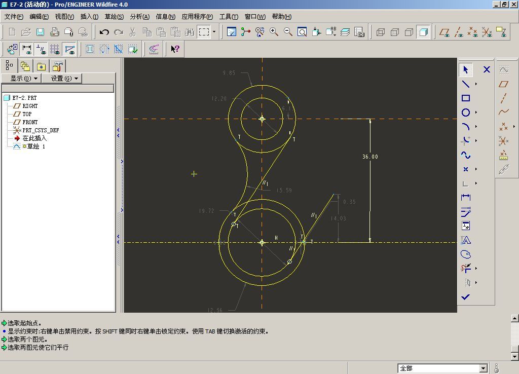The width and height of the screenshot is (519, 374).
Task: Open the 视图 menu
Action: (64, 17)
